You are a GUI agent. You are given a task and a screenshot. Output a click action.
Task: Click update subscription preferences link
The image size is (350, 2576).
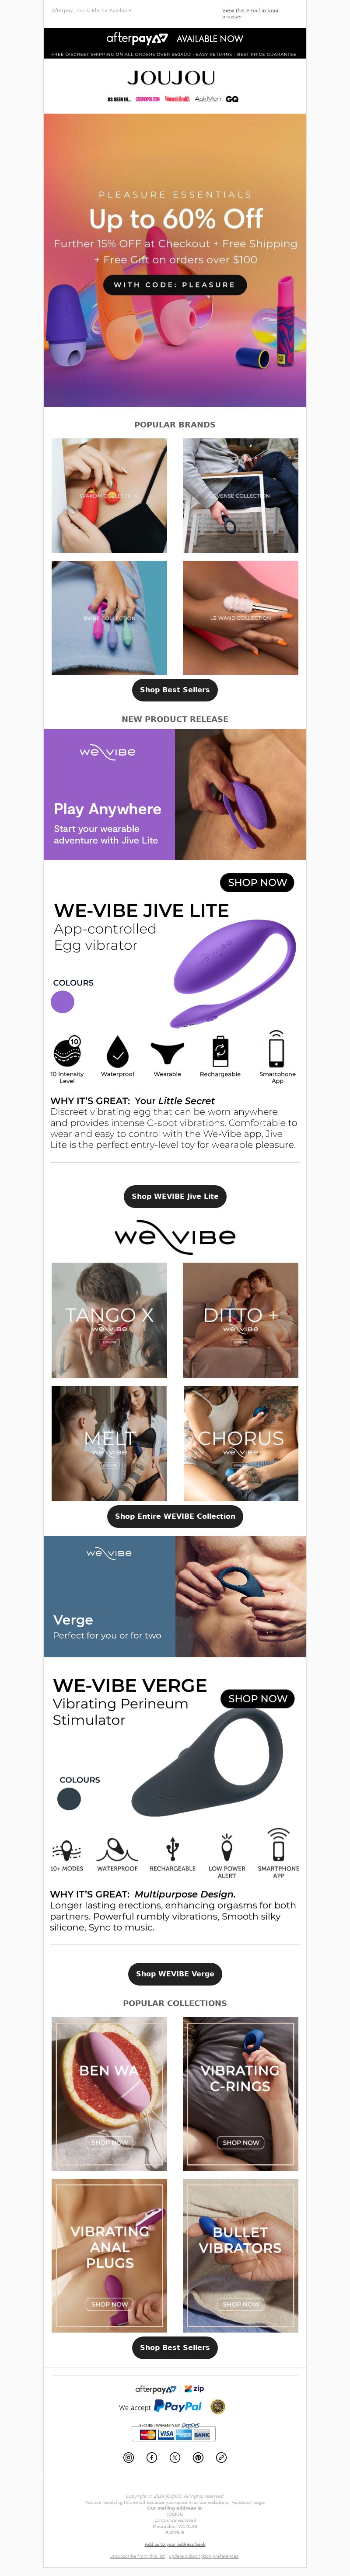click(x=204, y=2555)
